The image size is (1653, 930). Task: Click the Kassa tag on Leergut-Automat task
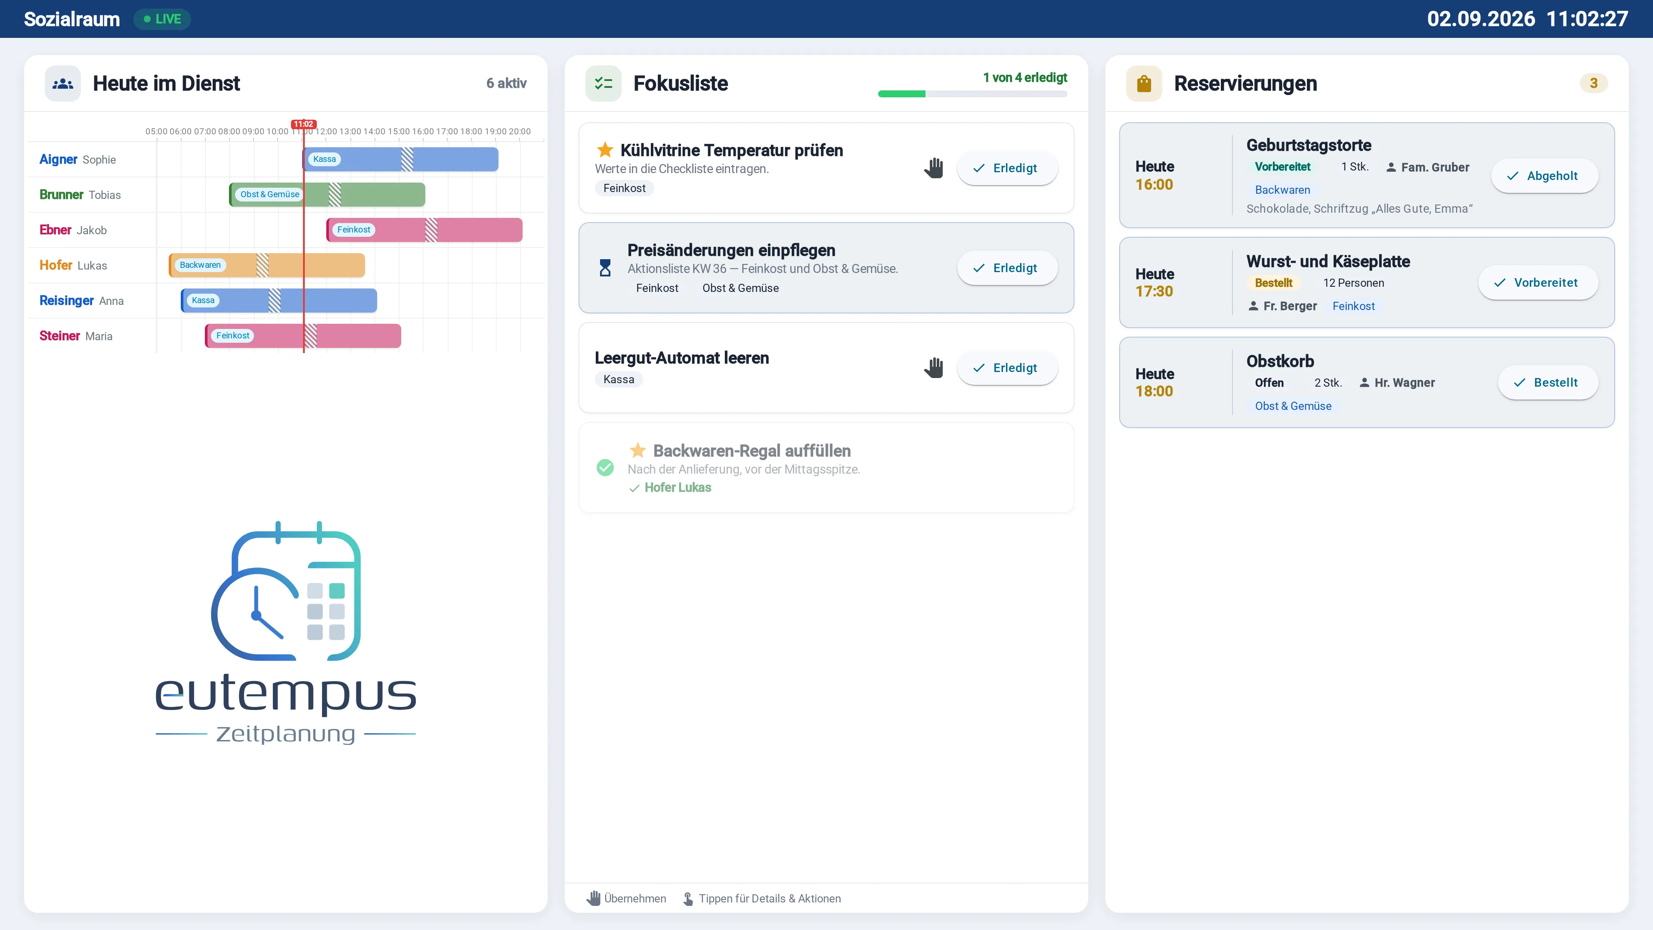point(619,379)
